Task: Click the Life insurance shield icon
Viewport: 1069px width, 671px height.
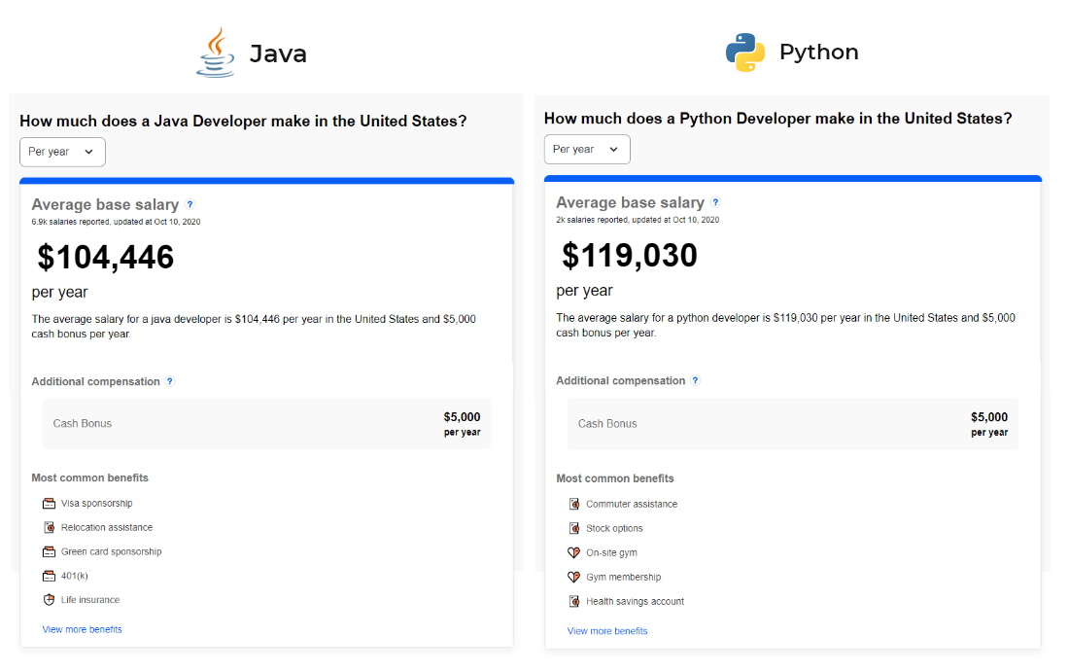Action: click(x=50, y=600)
